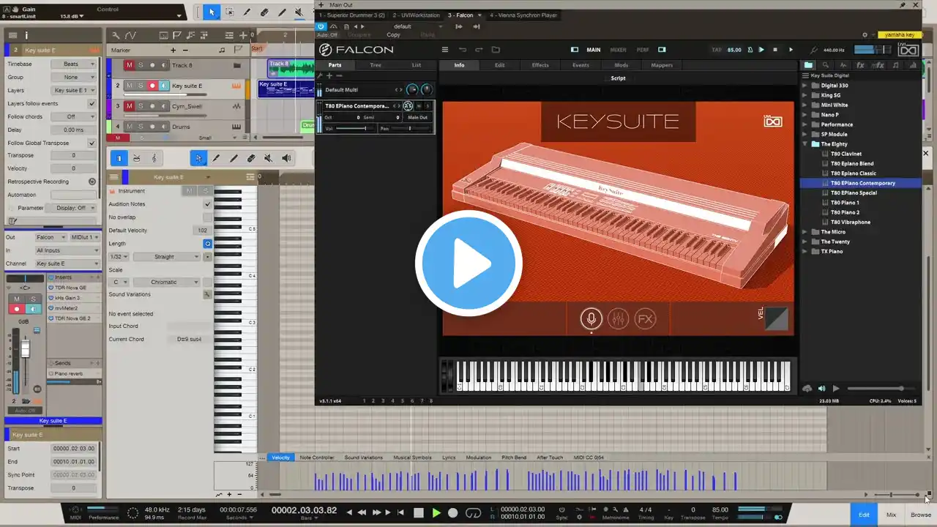Toggle record arm on Key suite E track

coord(152,86)
